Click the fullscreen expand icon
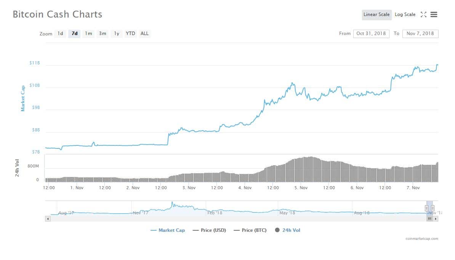This screenshot has height=260, width=455. (423, 14)
